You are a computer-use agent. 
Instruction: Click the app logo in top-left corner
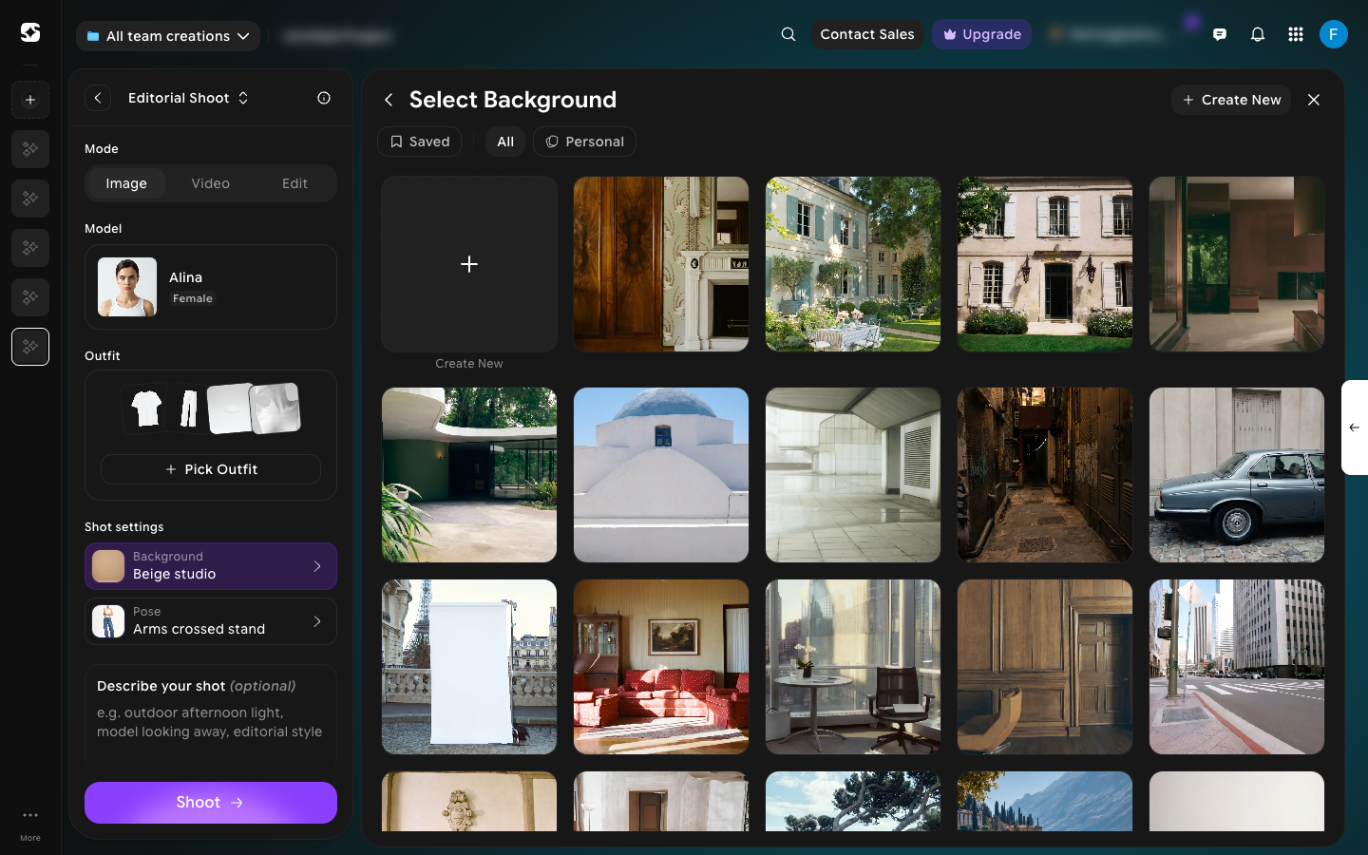[x=30, y=32]
